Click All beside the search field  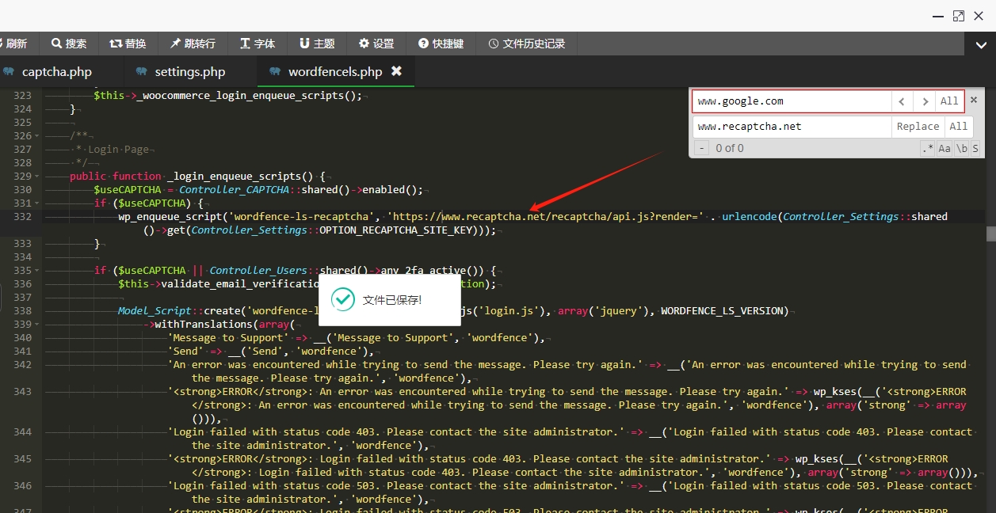pos(949,101)
